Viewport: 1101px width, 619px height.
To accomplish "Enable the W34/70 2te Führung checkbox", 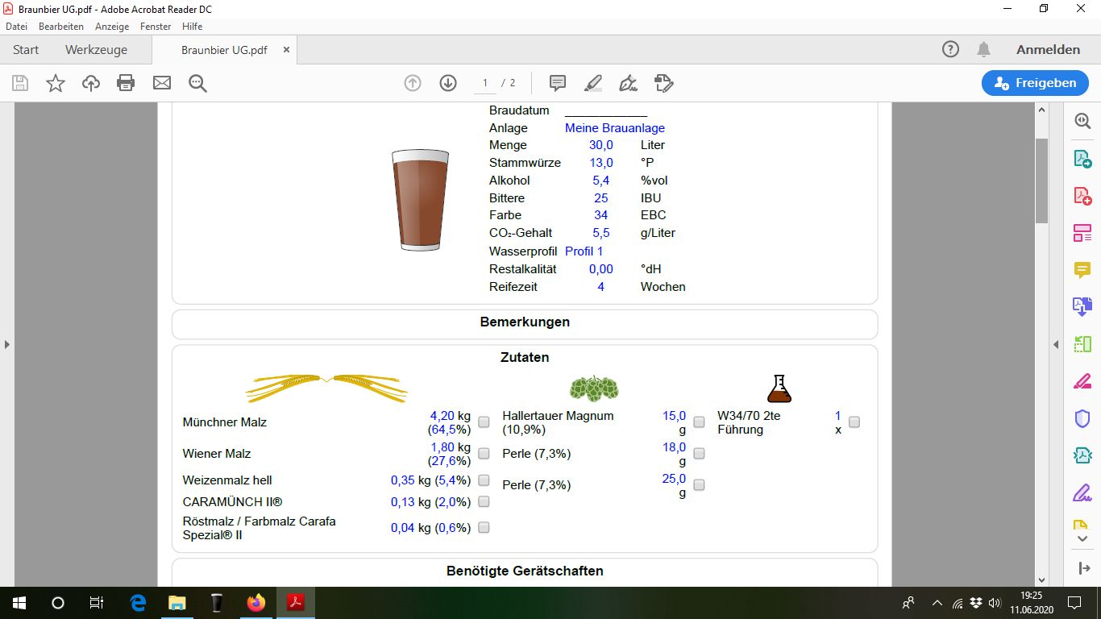I will 854,422.
